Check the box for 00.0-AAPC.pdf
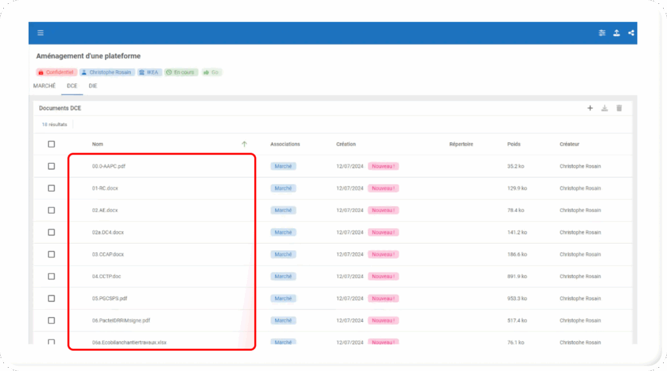The width and height of the screenshot is (667, 371). coord(51,166)
